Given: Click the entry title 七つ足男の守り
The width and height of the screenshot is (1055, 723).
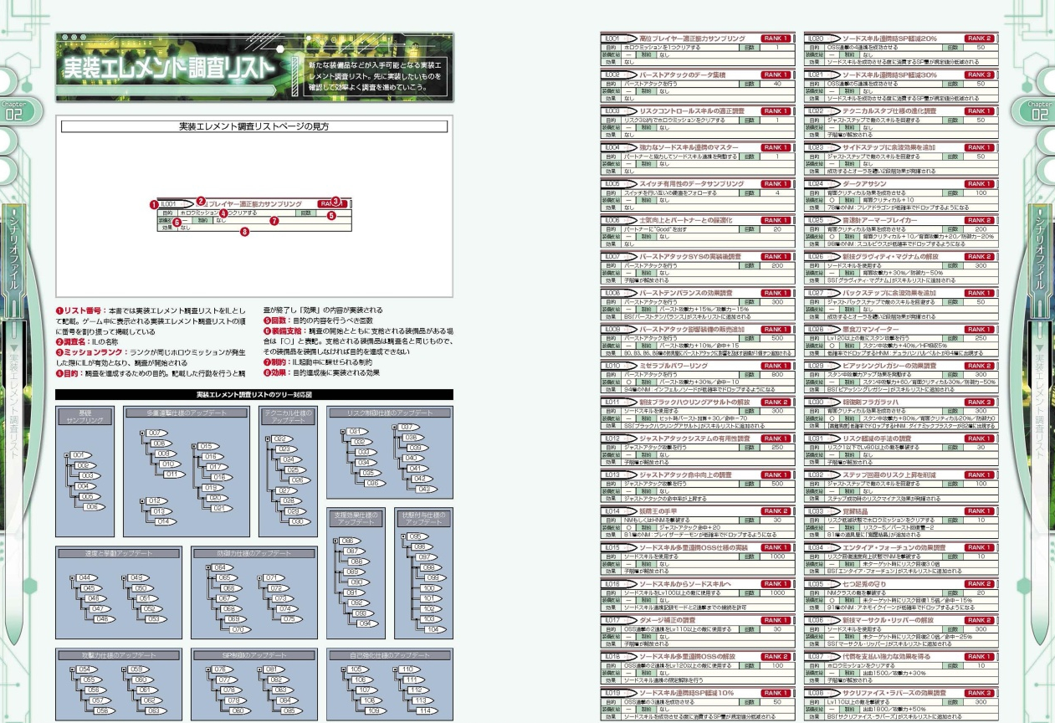Looking at the screenshot, I should [866, 583].
